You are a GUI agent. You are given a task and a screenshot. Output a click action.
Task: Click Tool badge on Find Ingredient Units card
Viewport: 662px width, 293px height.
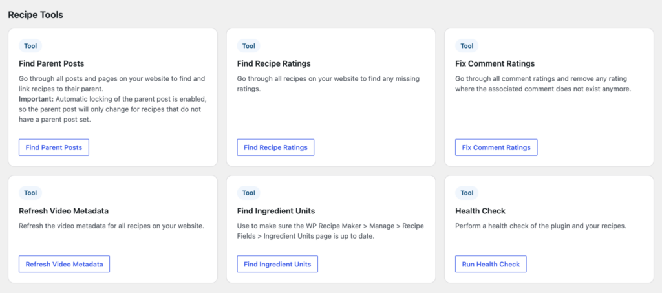click(x=249, y=193)
